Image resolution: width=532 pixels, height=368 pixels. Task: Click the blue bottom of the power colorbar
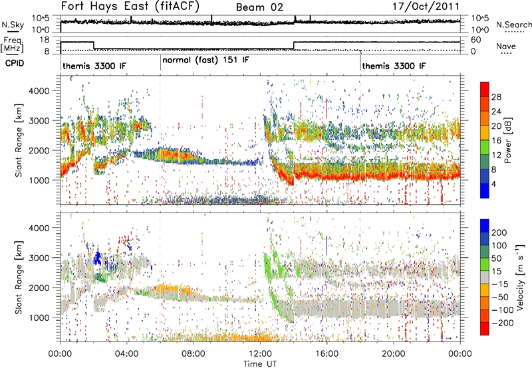[485, 191]
